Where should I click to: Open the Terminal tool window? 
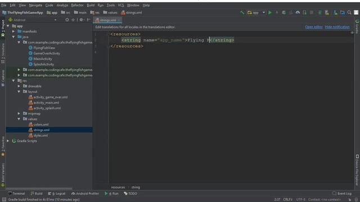16,194
